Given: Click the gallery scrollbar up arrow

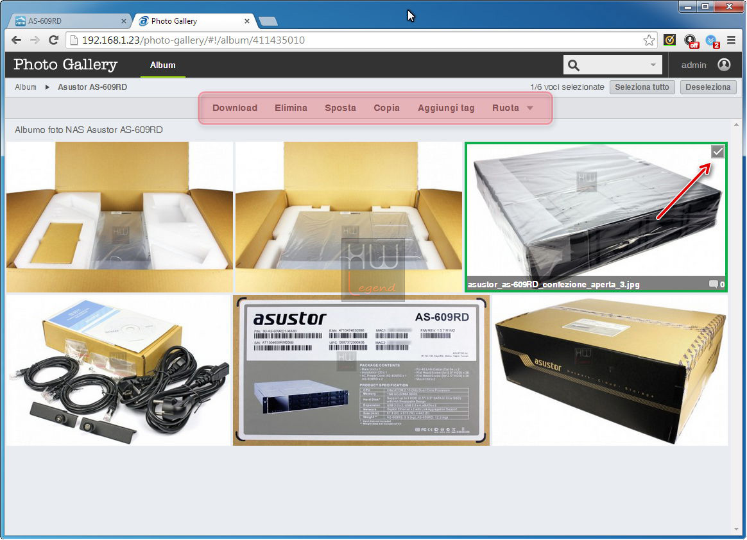Looking at the screenshot, I should coord(737,124).
